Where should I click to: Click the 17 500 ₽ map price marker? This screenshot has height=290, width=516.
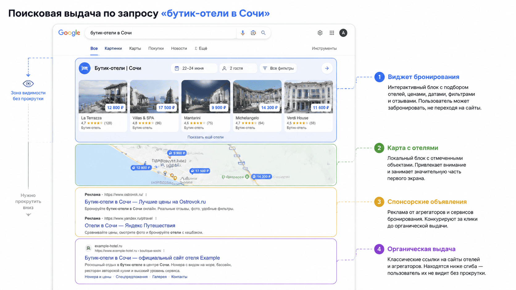[200, 171]
